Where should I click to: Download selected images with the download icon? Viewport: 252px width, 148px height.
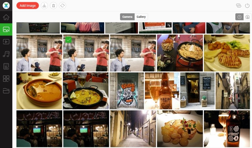pos(44,6)
